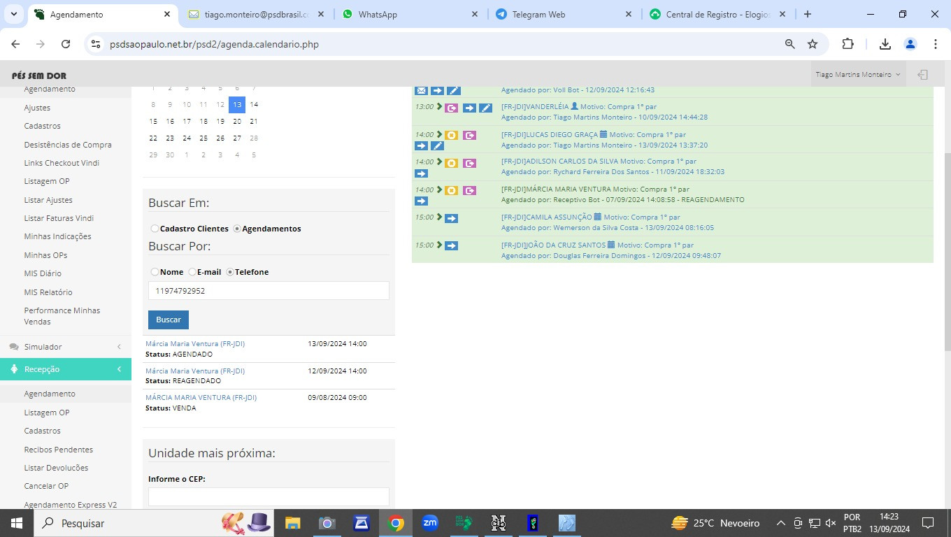This screenshot has height=537, width=951.
Task: Open MIS Diário menu item
Action: pos(43,273)
